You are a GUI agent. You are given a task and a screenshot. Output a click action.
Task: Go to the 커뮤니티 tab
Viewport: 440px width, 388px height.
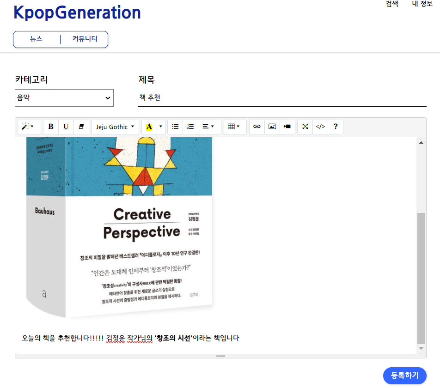tap(85, 39)
